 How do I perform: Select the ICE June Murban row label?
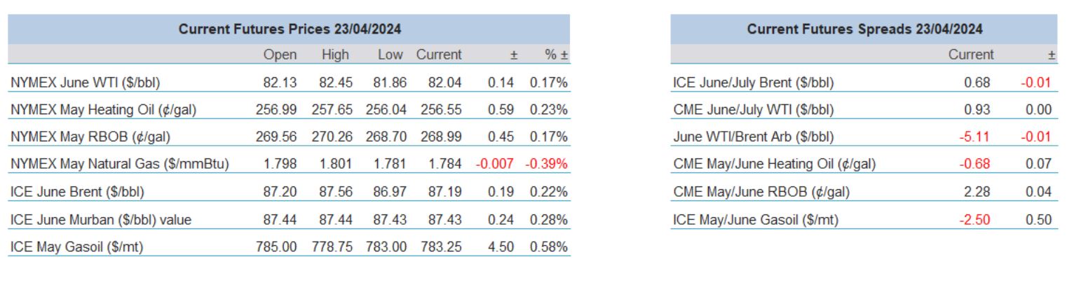point(101,219)
